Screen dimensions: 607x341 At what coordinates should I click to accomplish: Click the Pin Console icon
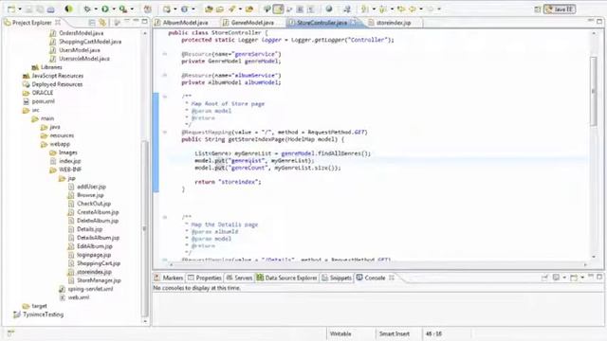tap(544, 278)
